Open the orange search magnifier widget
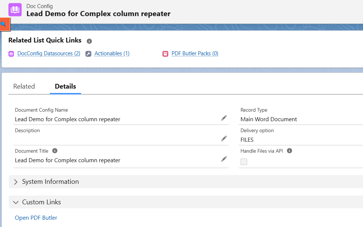This screenshot has height=227, width=363. coord(5,24)
